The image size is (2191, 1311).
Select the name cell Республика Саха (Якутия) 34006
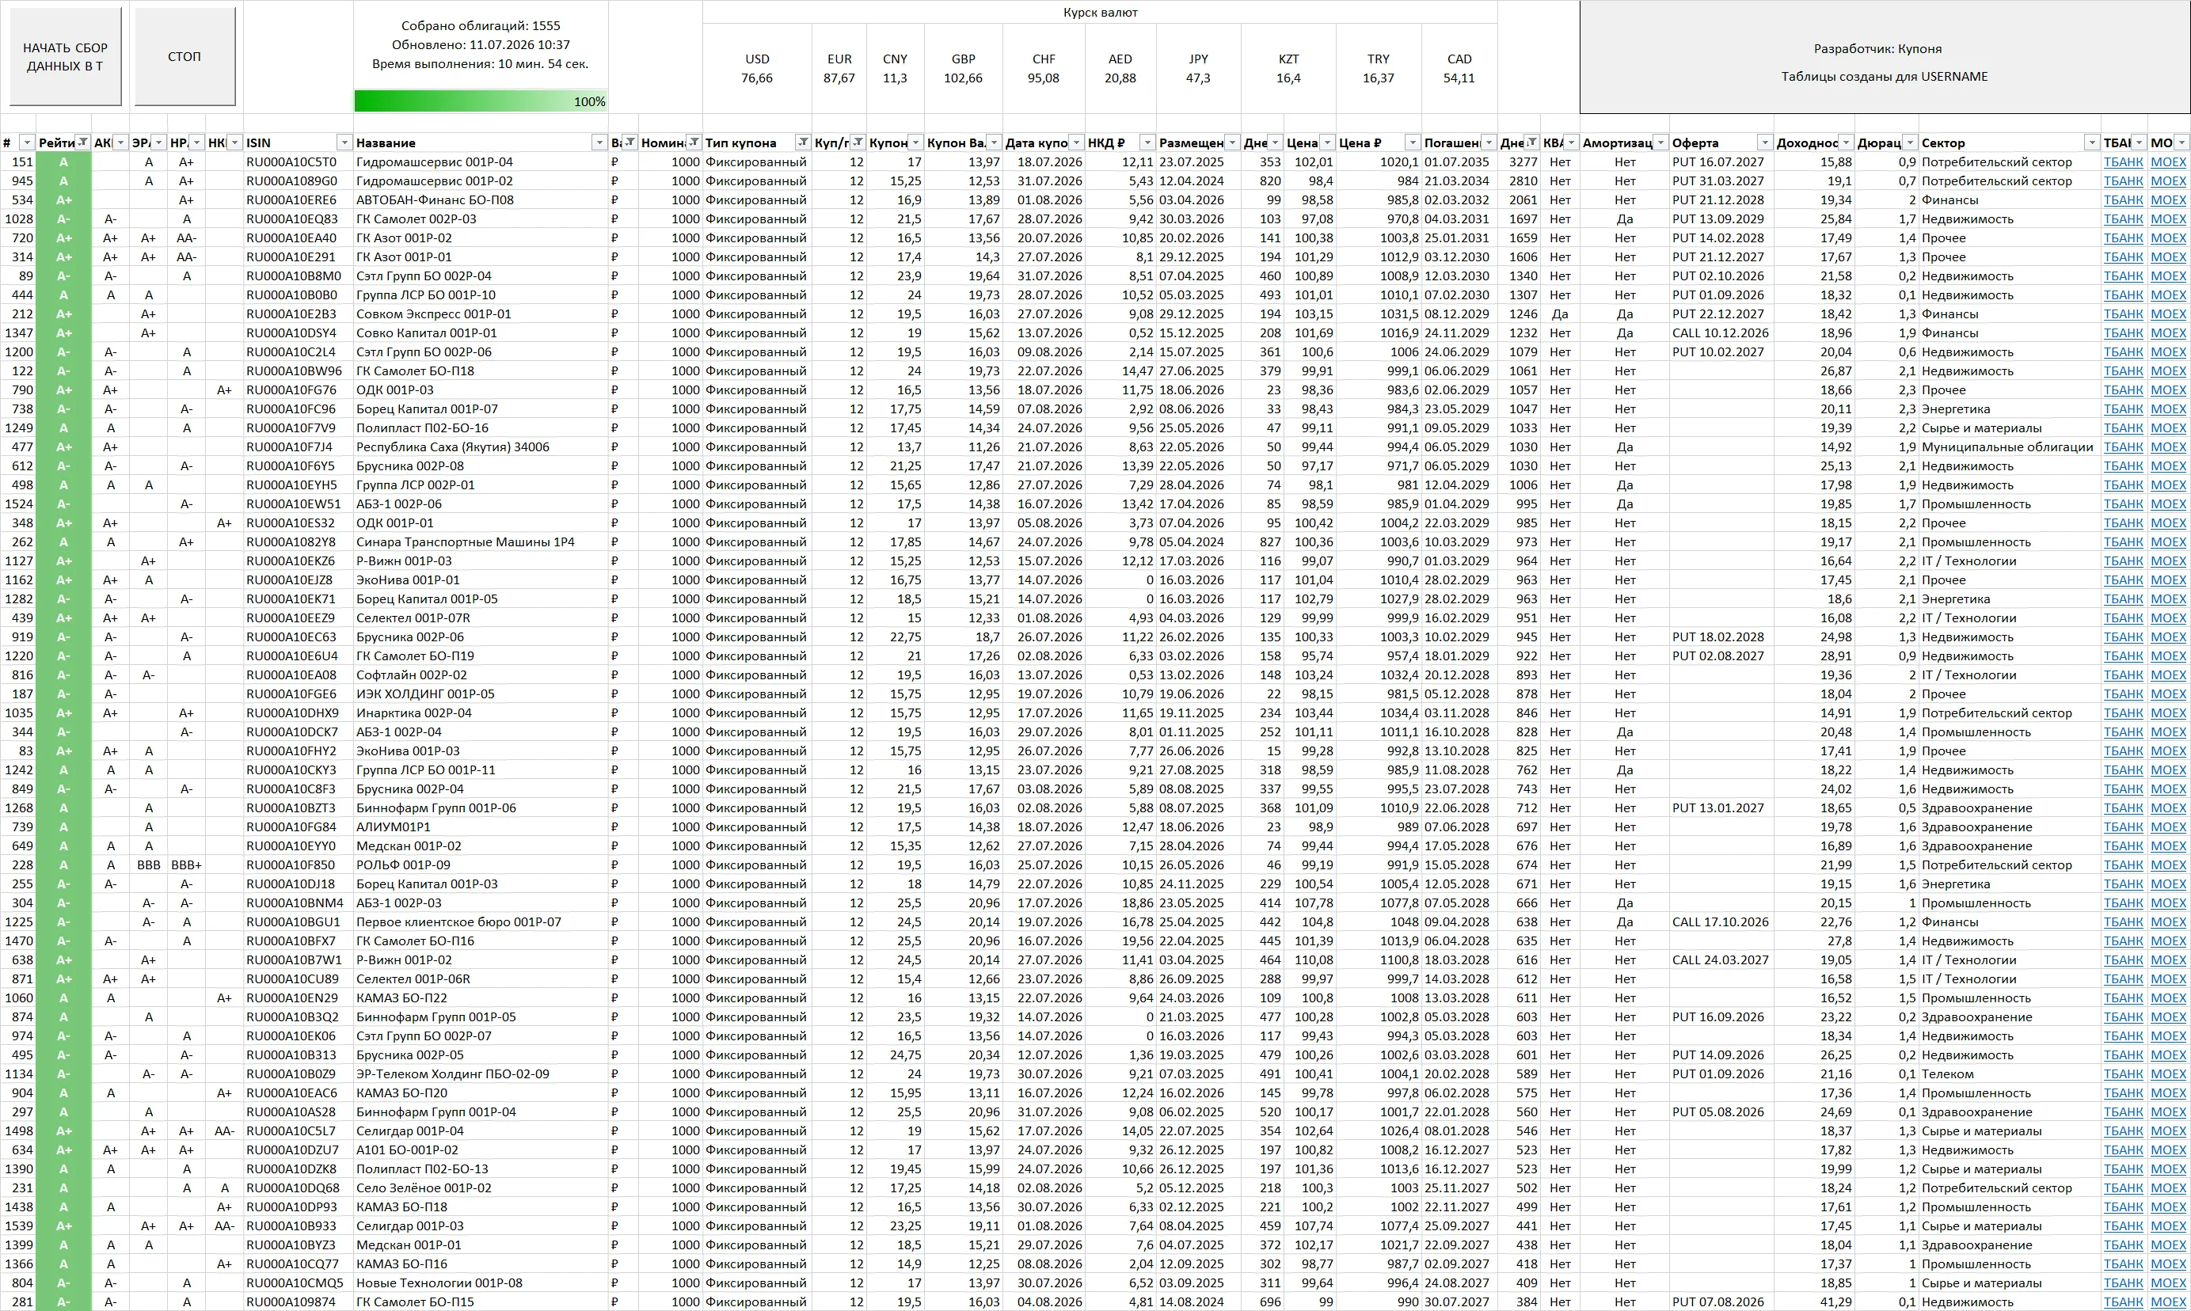[x=481, y=447]
